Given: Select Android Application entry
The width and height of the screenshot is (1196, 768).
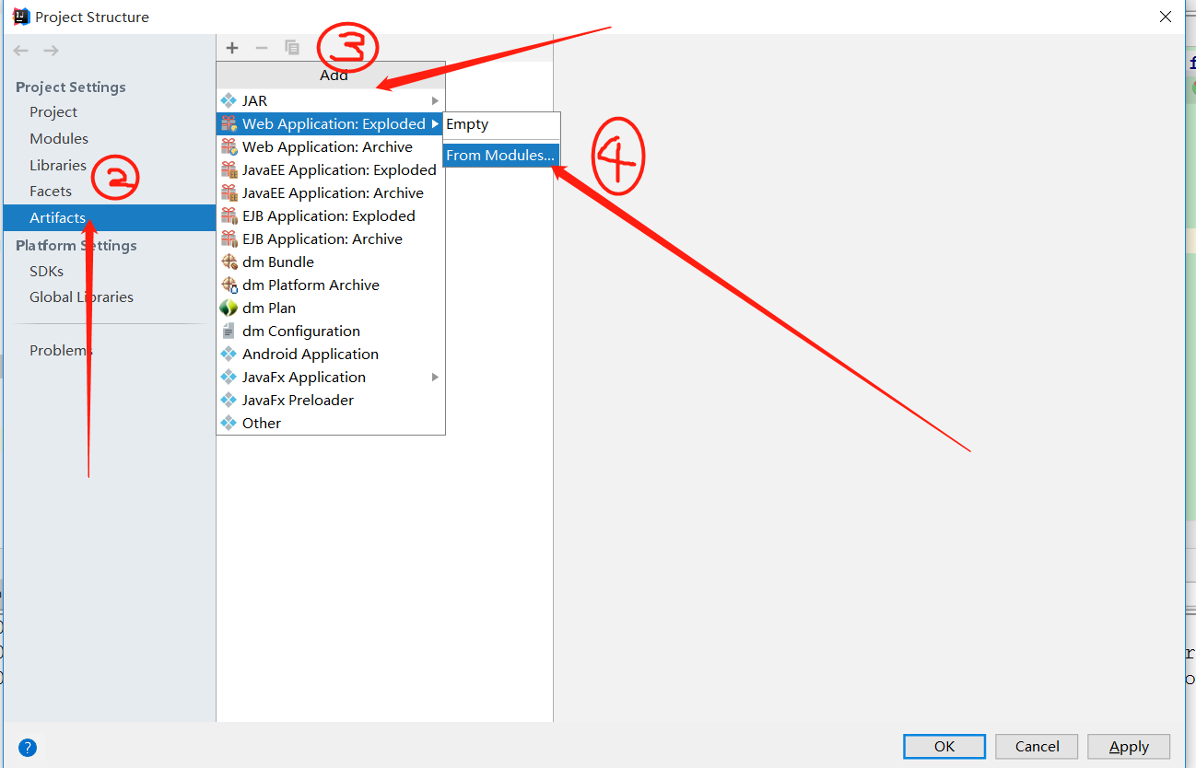Looking at the screenshot, I should 330,354.
